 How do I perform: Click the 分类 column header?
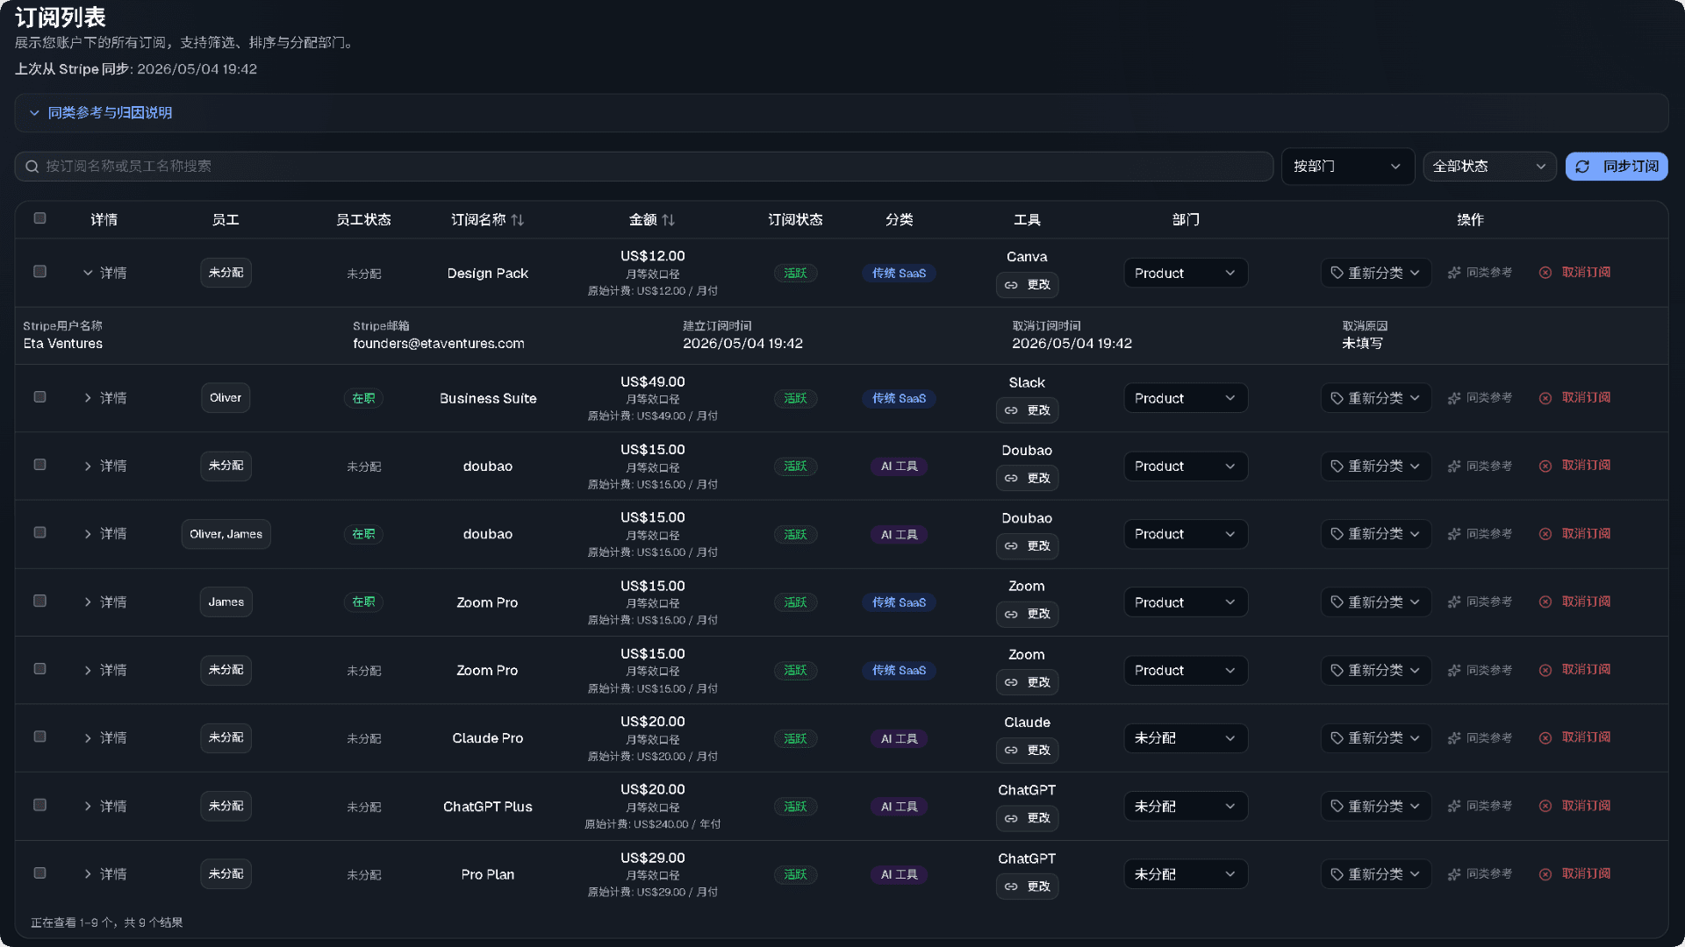tap(899, 220)
